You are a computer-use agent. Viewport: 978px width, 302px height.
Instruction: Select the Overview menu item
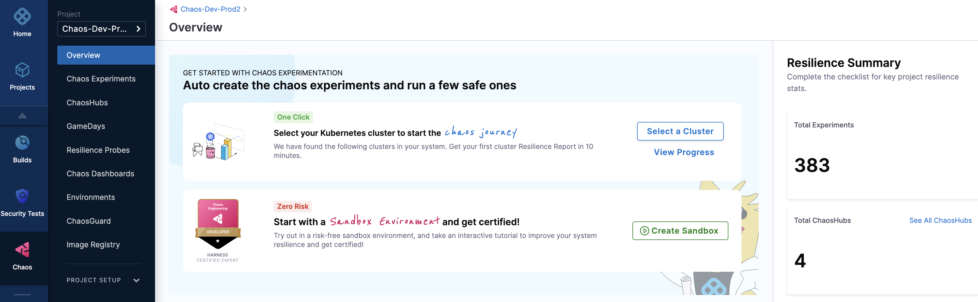(x=106, y=55)
